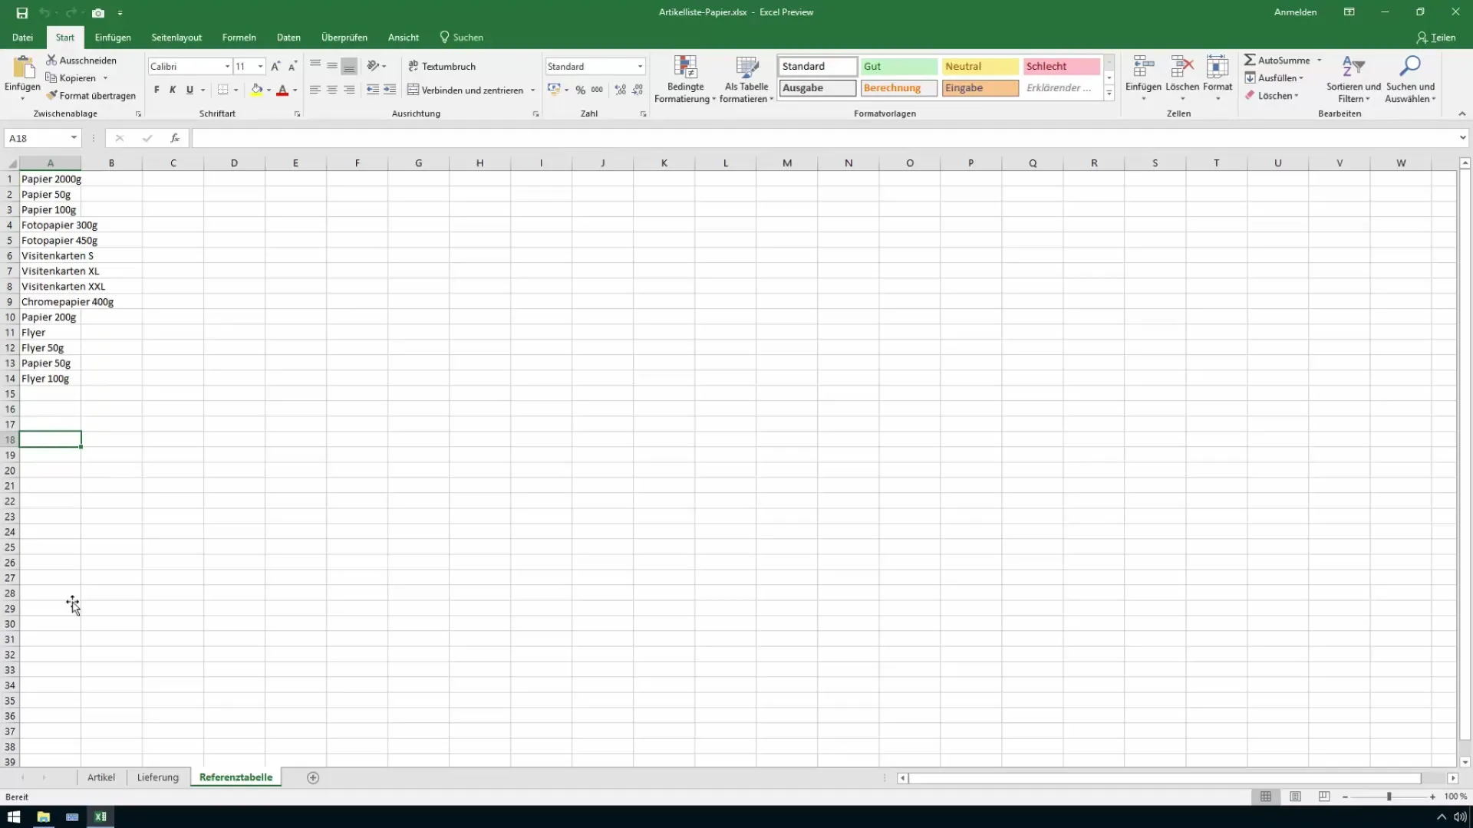Open Bedingte Formatierung menu
Screen dimensions: 1473x828
(685, 79)
